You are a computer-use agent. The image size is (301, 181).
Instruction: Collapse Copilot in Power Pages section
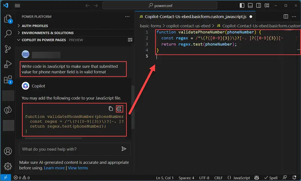(44, 40)
